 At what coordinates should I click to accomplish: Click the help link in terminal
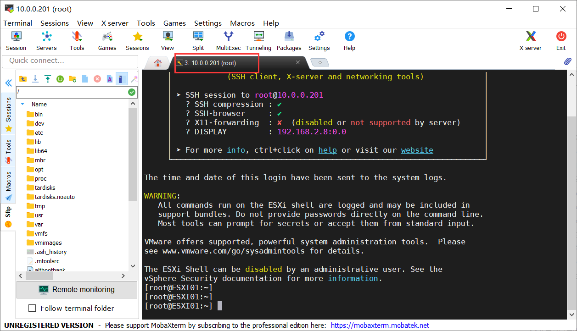pos(327,150)
